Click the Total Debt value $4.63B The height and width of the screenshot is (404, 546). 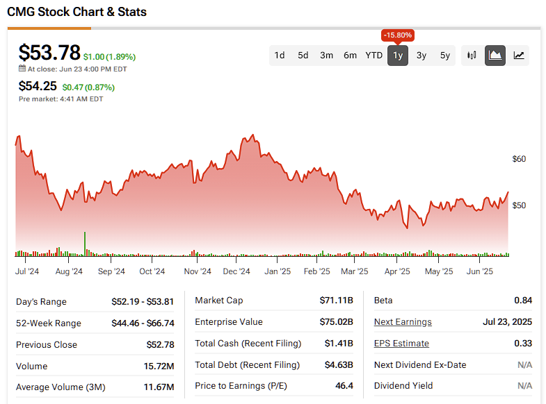point(339,364)
